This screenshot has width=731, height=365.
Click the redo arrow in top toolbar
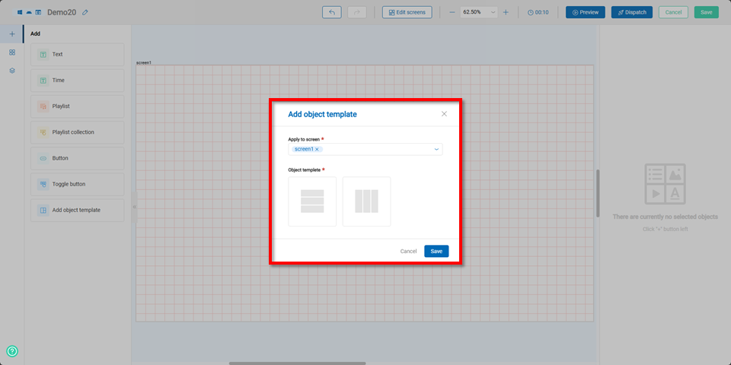pos(357,12)
